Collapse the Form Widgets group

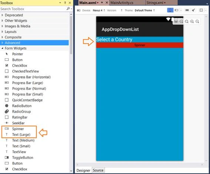(x=2, y=48)
